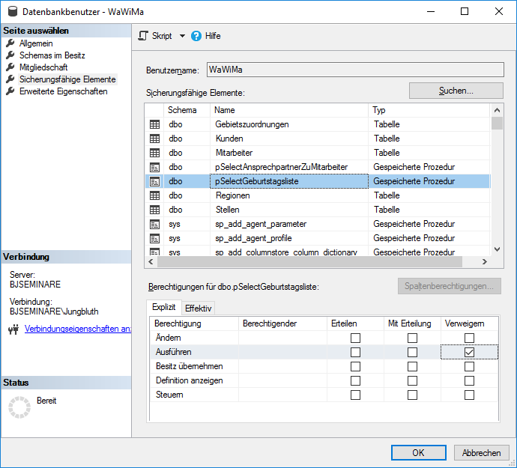
Task: Switch to the Effektiv tab
Action: (199, 308)
